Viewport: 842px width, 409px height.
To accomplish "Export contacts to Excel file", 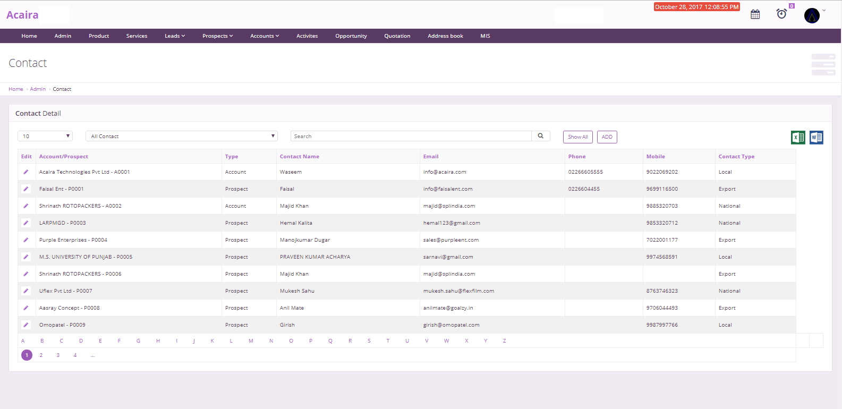I will click(x=798, y=138).
